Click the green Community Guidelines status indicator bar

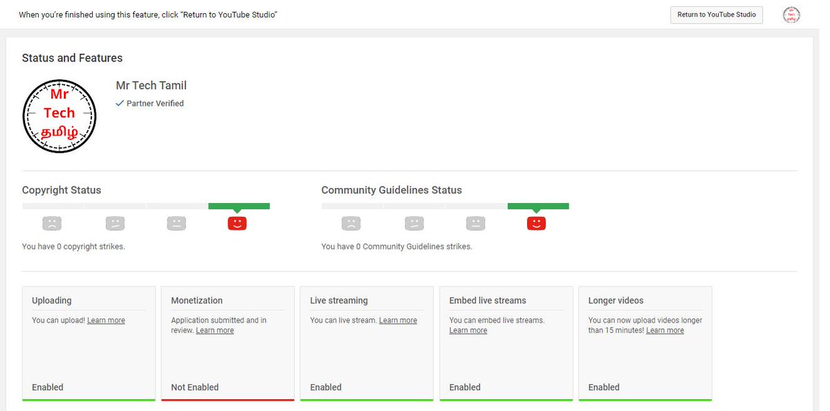pos(538,206)
